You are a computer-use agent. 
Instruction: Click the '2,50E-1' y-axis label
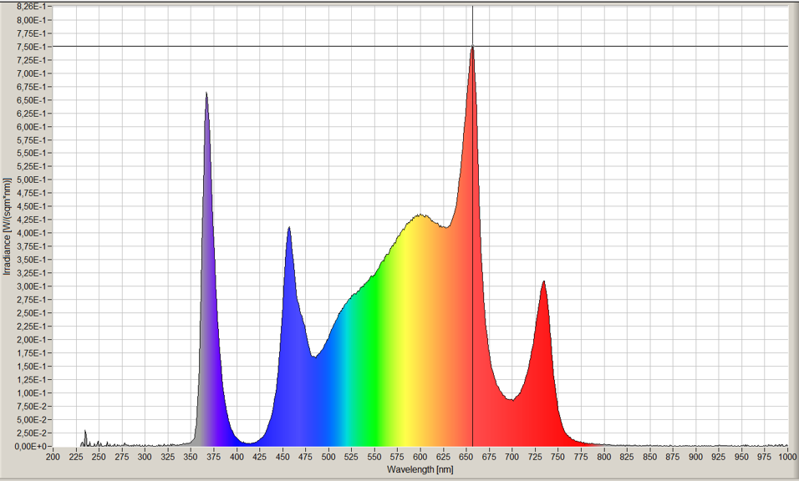click(x=31, y=313)
